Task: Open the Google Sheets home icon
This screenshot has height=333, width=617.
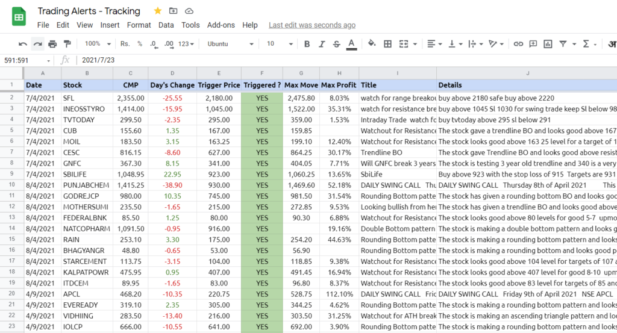Action: tap(19, 17)
